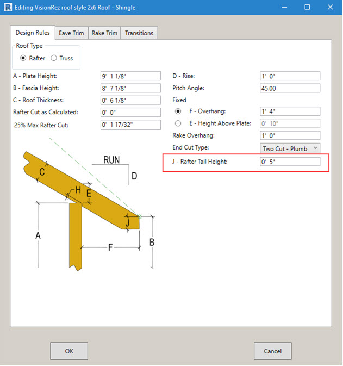Select the Design Rules tab
The height and width of the screenshot is (366, 343).
click(x=33, y=33)
